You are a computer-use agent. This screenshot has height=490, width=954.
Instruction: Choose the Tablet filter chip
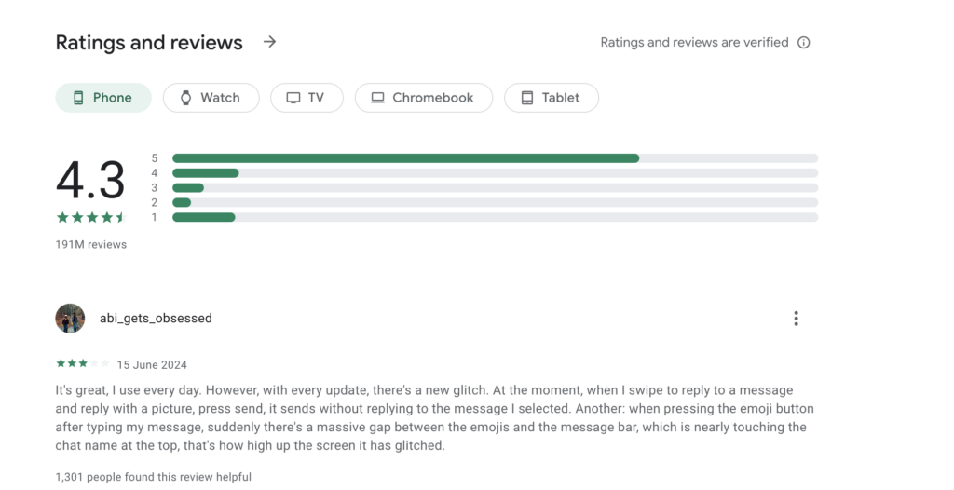(x=552, y=98)
